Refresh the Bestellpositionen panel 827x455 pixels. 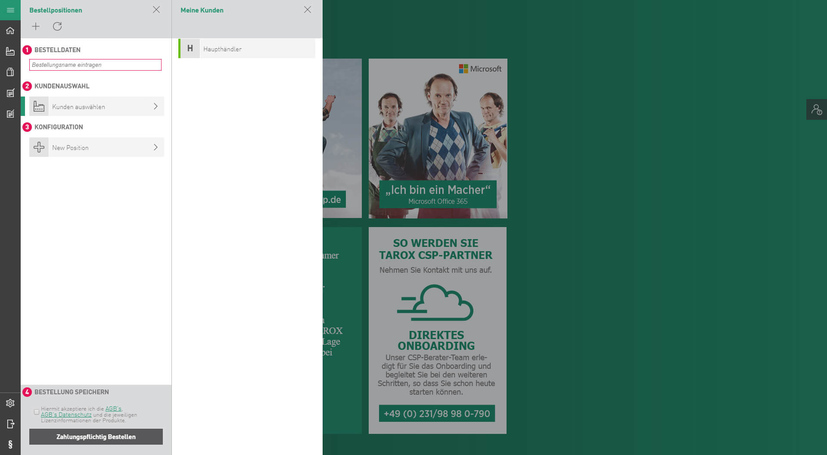57,26
